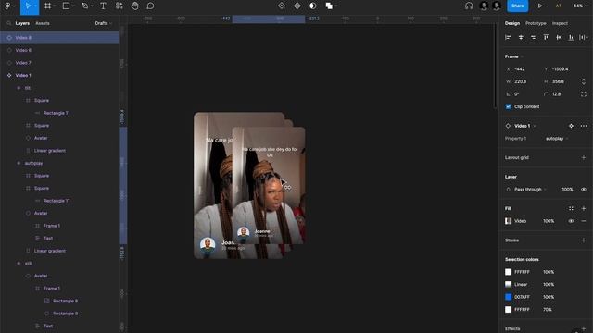Toggle layer visibility eye in Layer section

(584, 190)
